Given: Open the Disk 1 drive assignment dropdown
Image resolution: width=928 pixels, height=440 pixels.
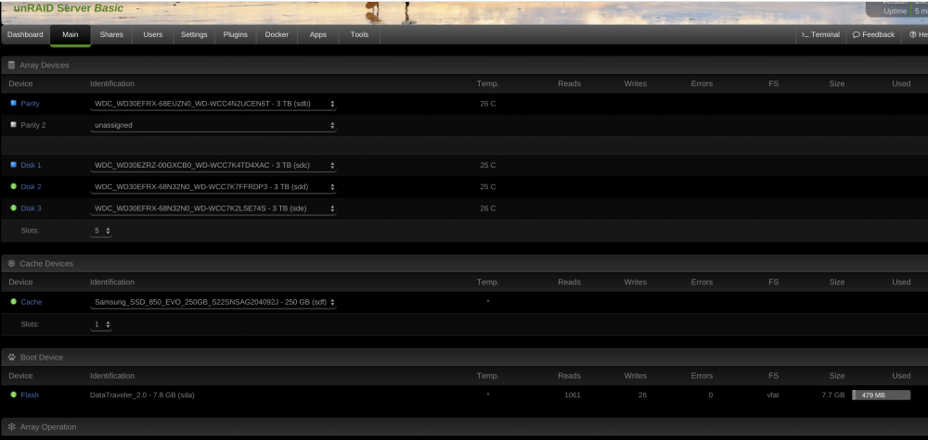Looking at the screenshot, I should (x=213, y=166).
